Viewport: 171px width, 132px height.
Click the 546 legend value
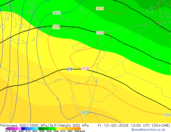(x=49, y=131)
